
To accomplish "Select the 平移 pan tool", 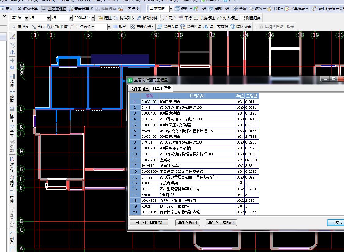I will click(x=274, y=9).
